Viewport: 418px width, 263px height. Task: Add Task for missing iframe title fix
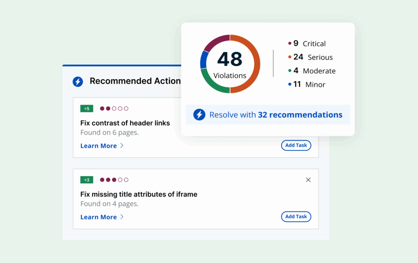point(296,217)
